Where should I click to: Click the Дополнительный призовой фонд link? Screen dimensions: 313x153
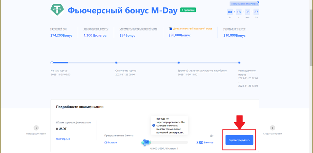pyautogui.click(x=192, y=29)
